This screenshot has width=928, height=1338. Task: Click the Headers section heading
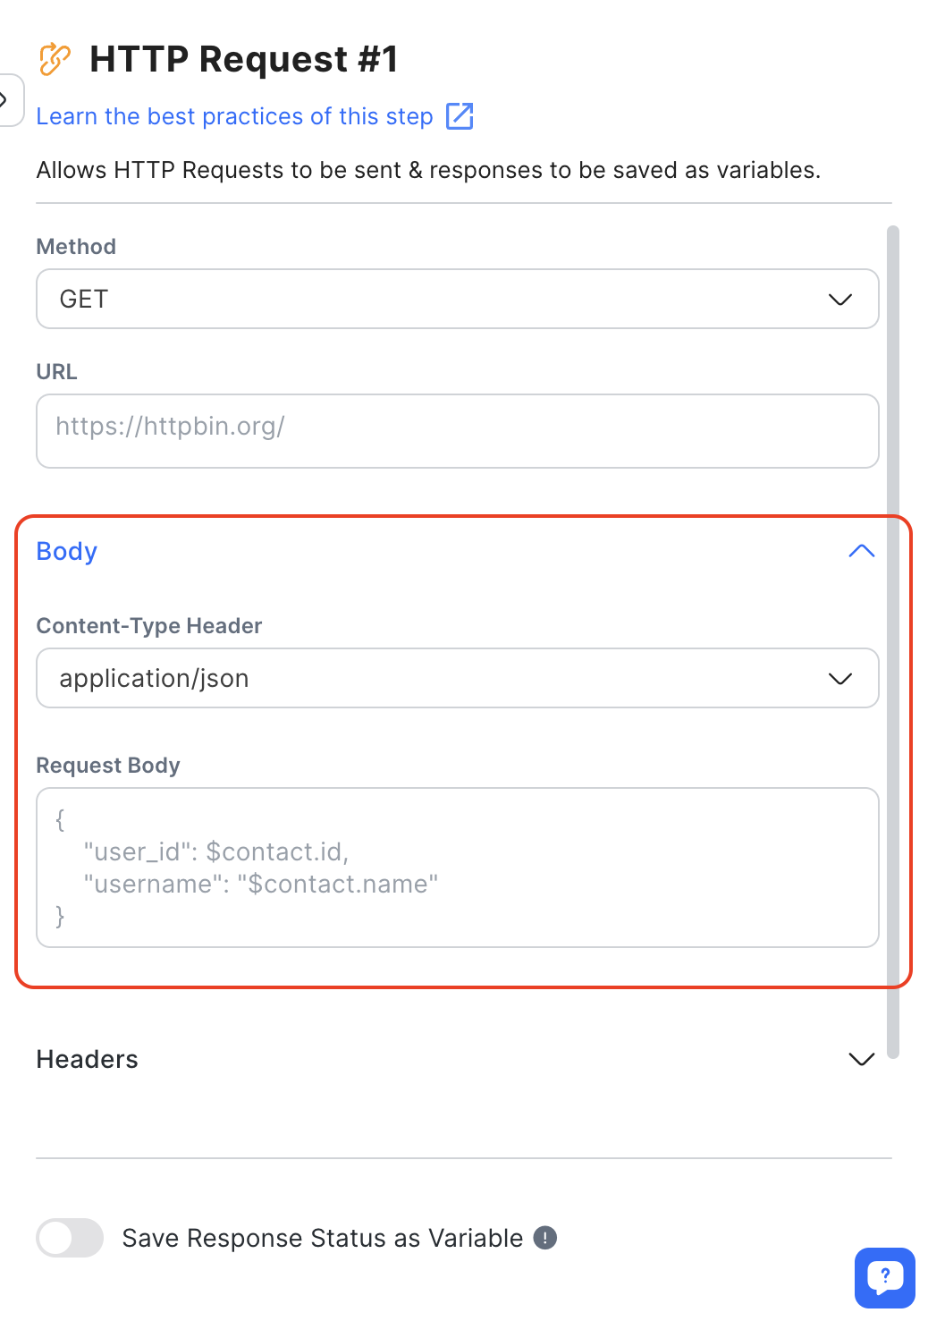88,1060
